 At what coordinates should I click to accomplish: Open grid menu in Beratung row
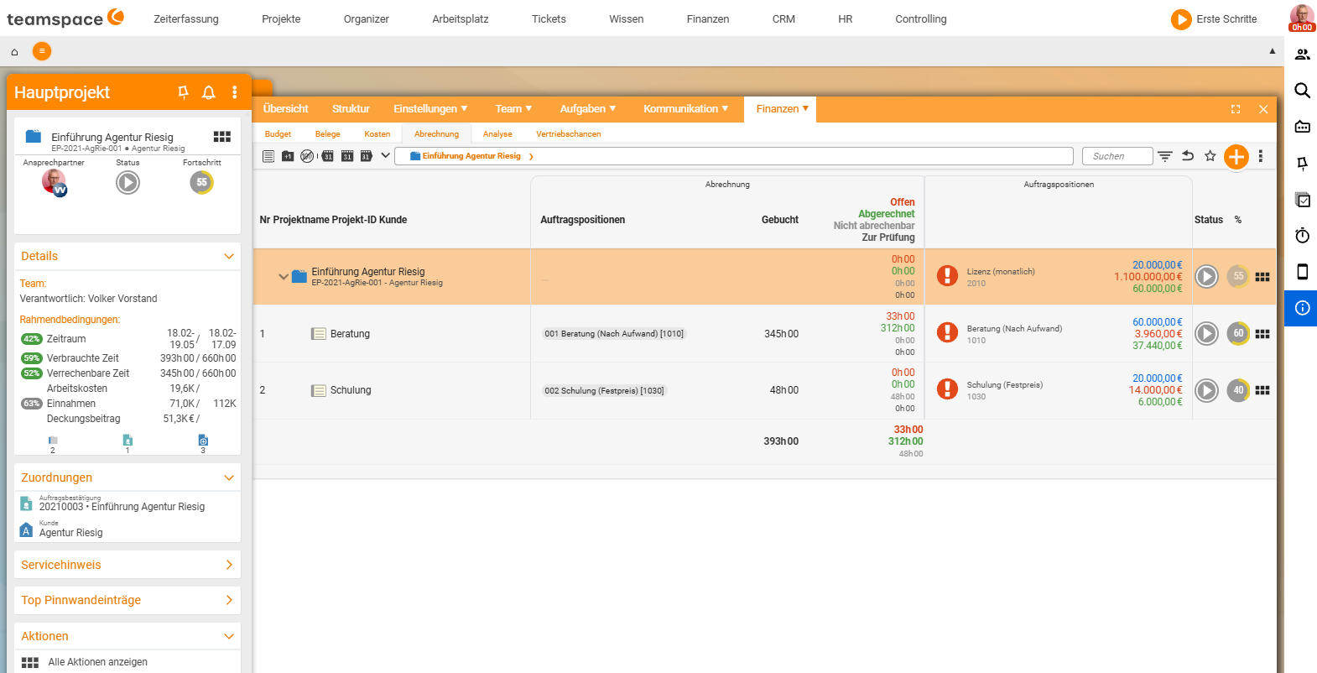[x=1262, y=334]
